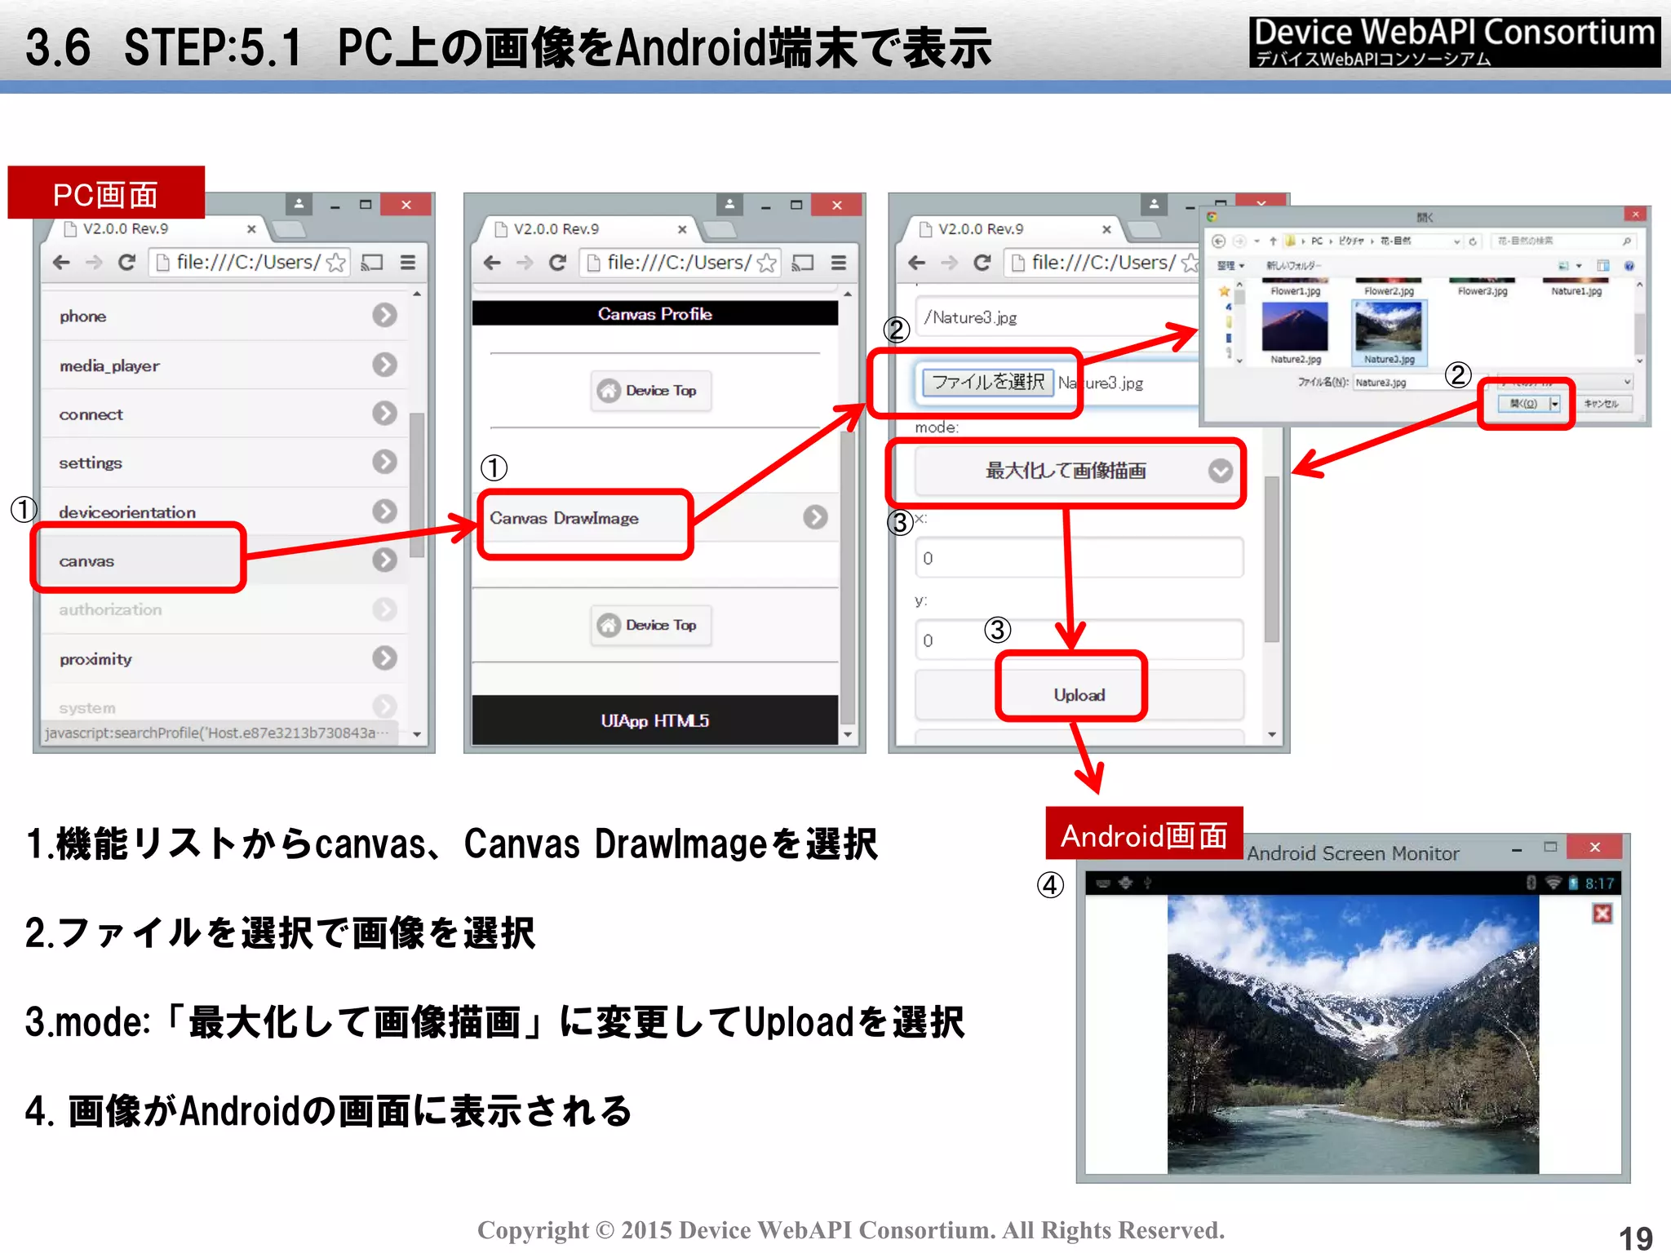Viewport: 1671px width, 1253px height.
Task: Open settings profile arrow icon
Action: coord(384,462)
